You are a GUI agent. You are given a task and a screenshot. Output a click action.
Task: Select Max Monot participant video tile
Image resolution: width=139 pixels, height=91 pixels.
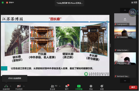(125, 58)
